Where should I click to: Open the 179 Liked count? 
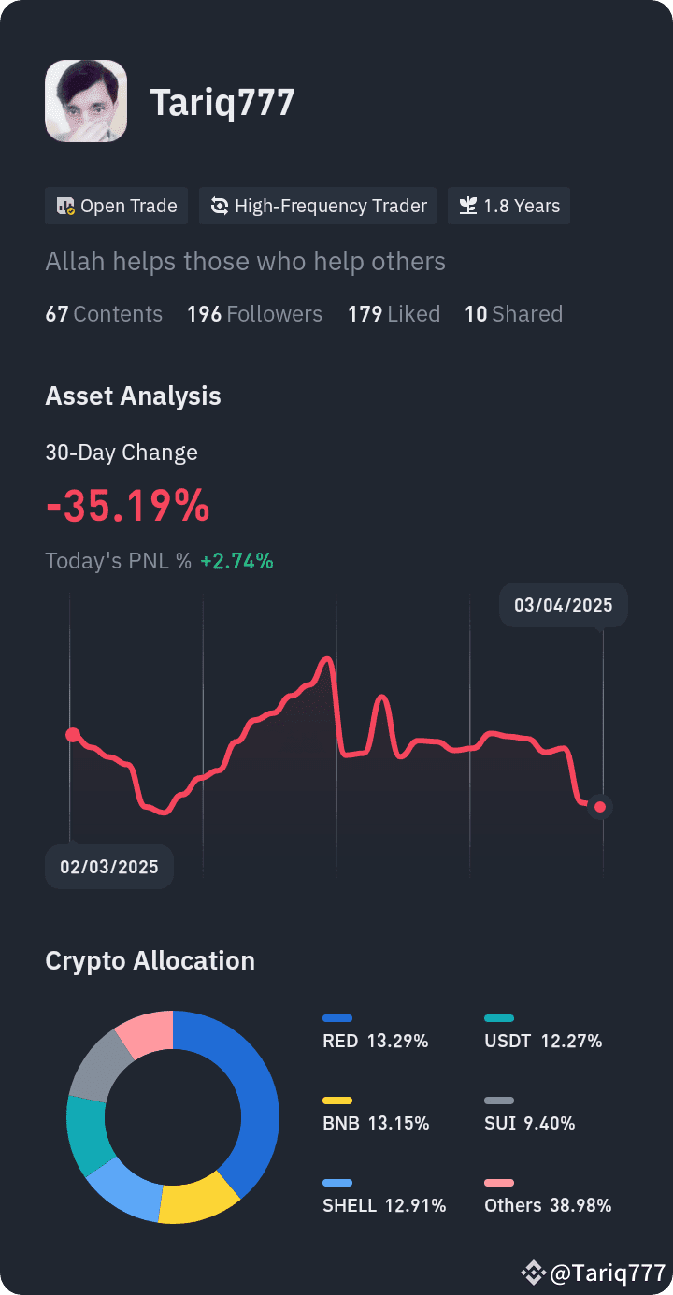coord(394,314)
